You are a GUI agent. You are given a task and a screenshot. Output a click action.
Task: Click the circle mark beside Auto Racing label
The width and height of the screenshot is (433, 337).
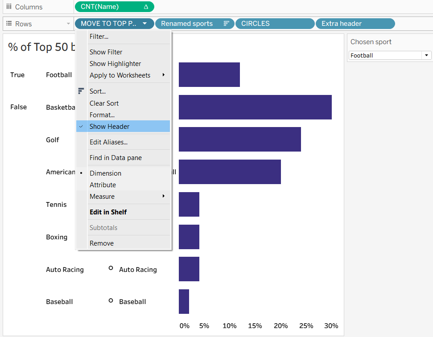point(111,268)
